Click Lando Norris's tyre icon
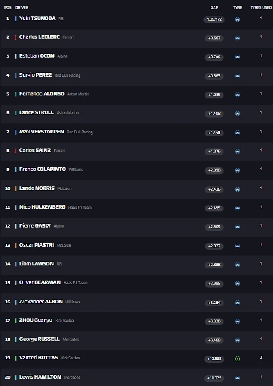The image size is (273, 386). 237,189
